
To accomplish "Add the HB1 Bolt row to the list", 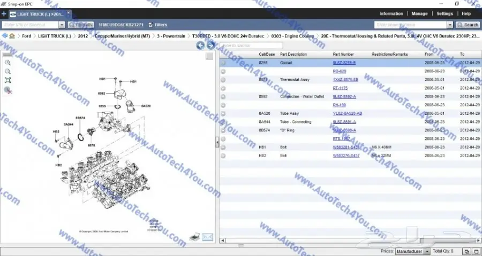I will pyautogui.click(x=223, y=148).
